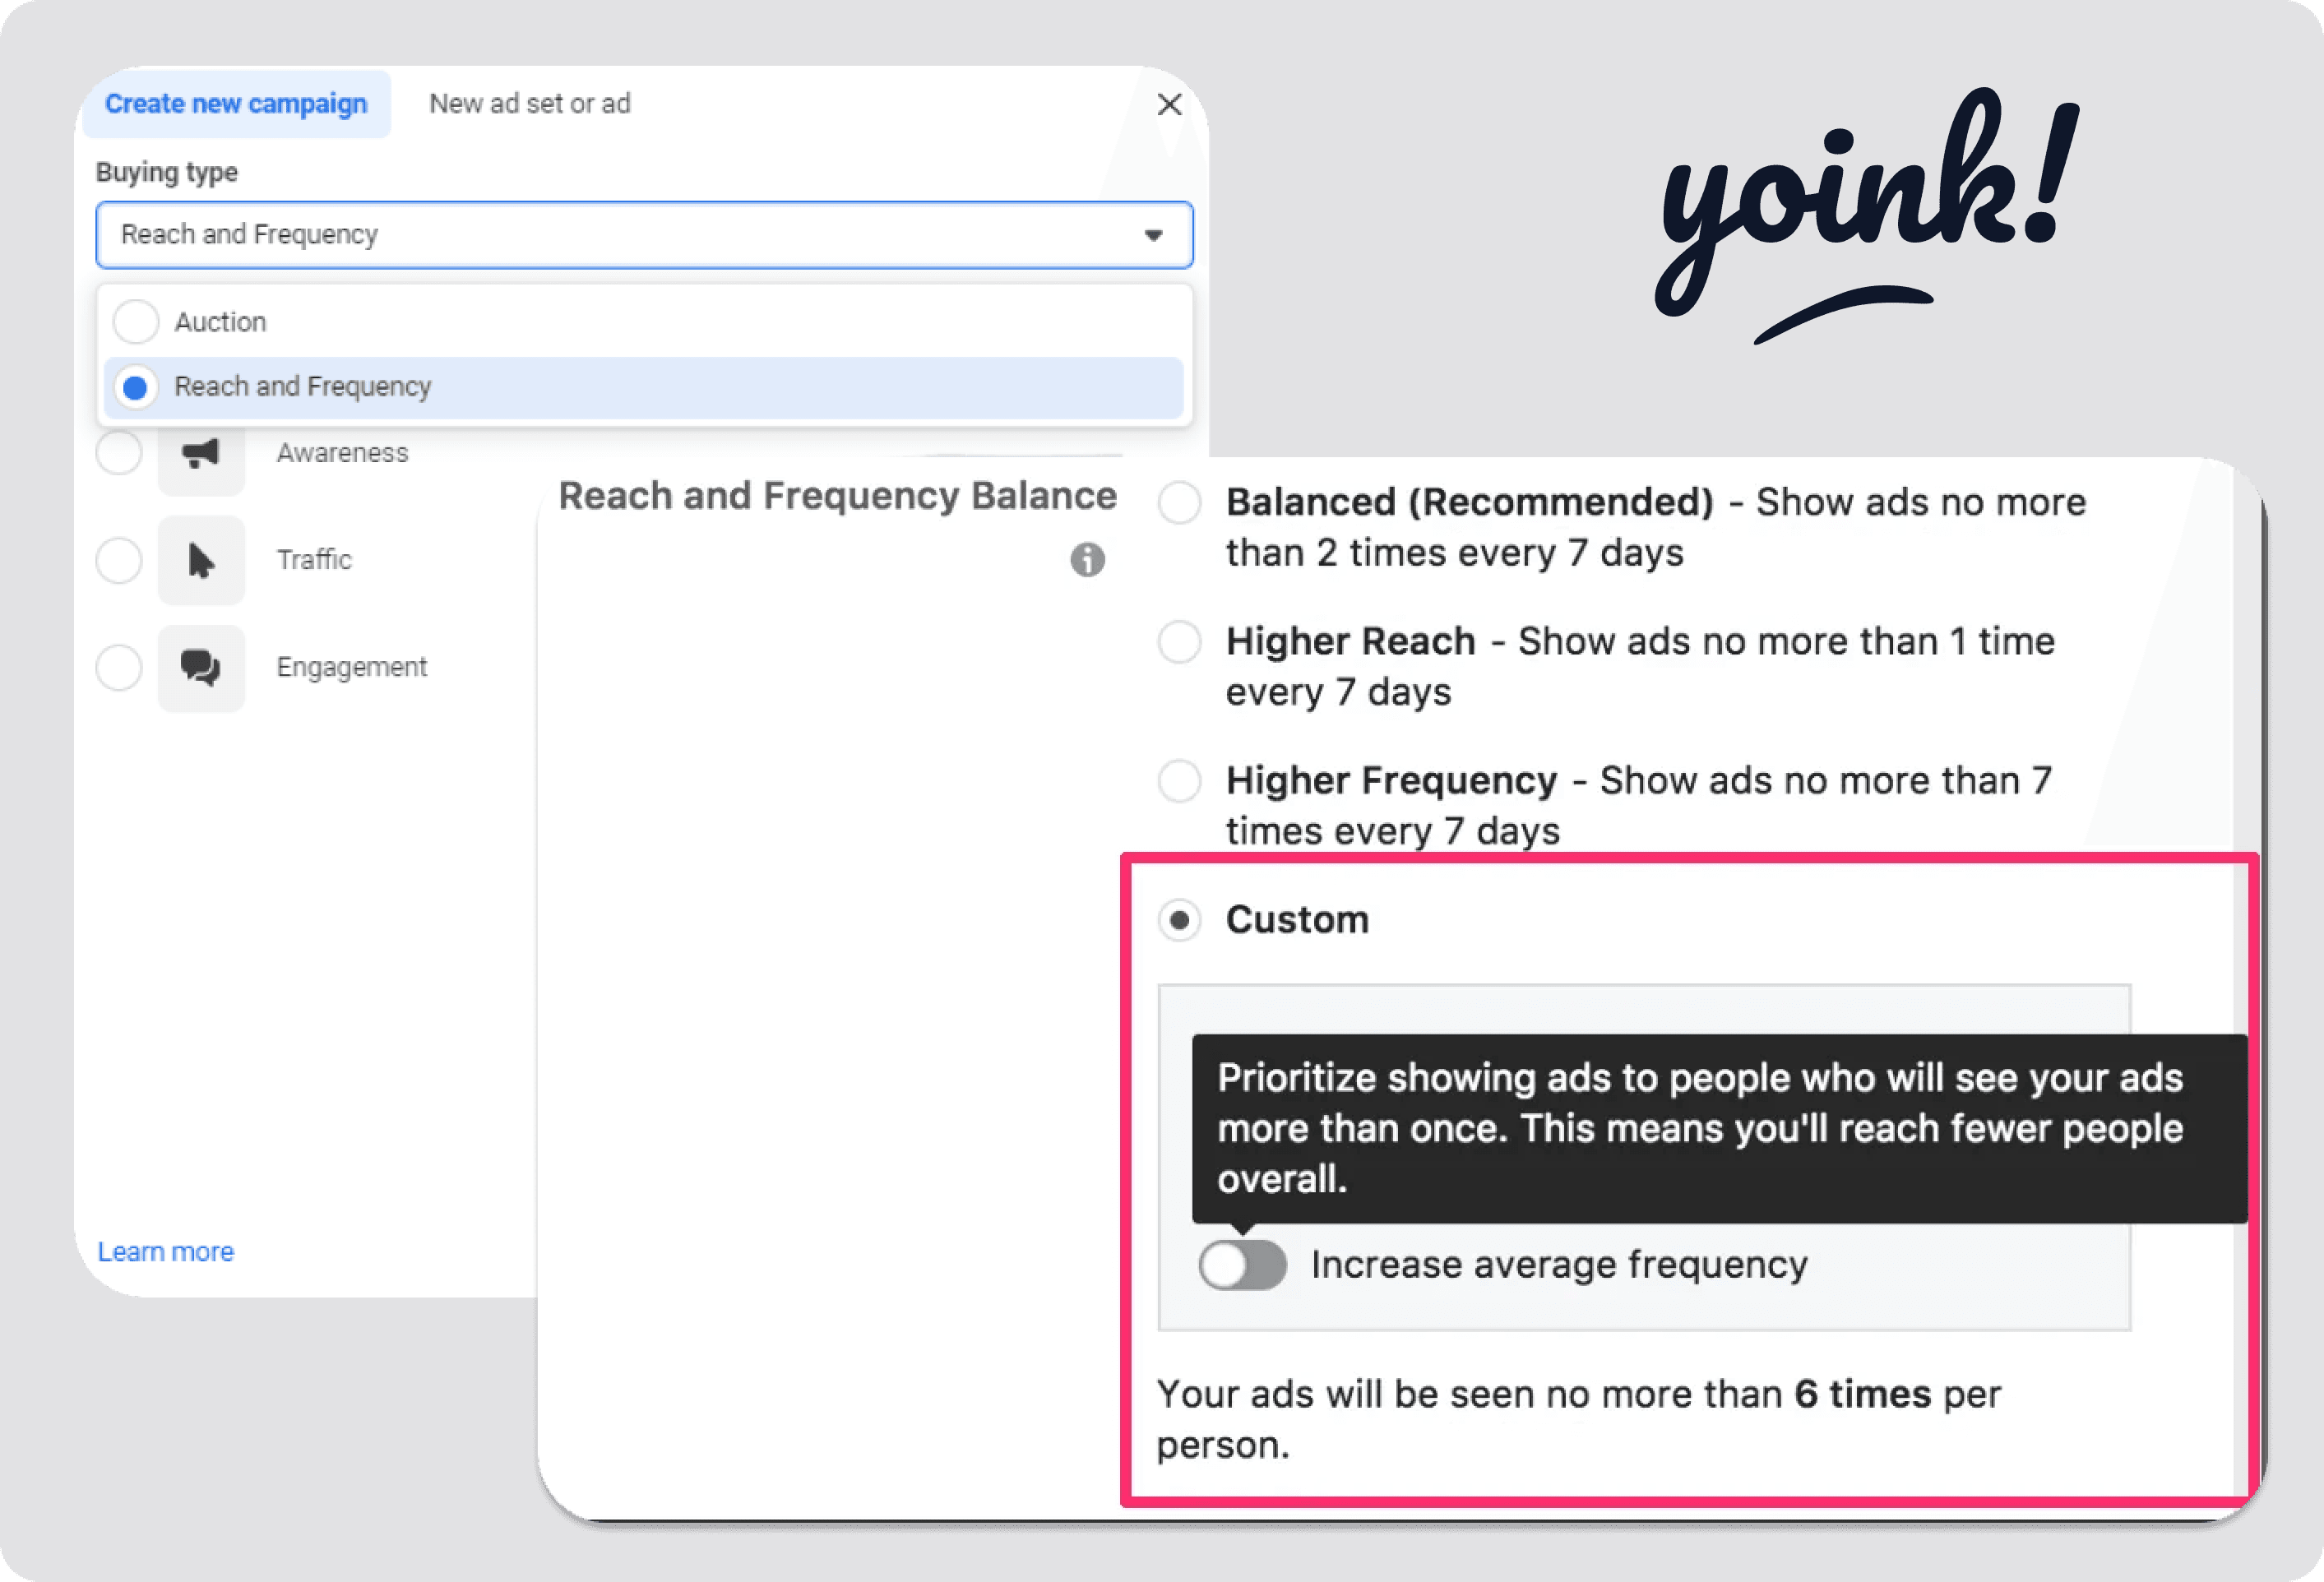Click the Awareness megaphone icon

tap(201, 453)
